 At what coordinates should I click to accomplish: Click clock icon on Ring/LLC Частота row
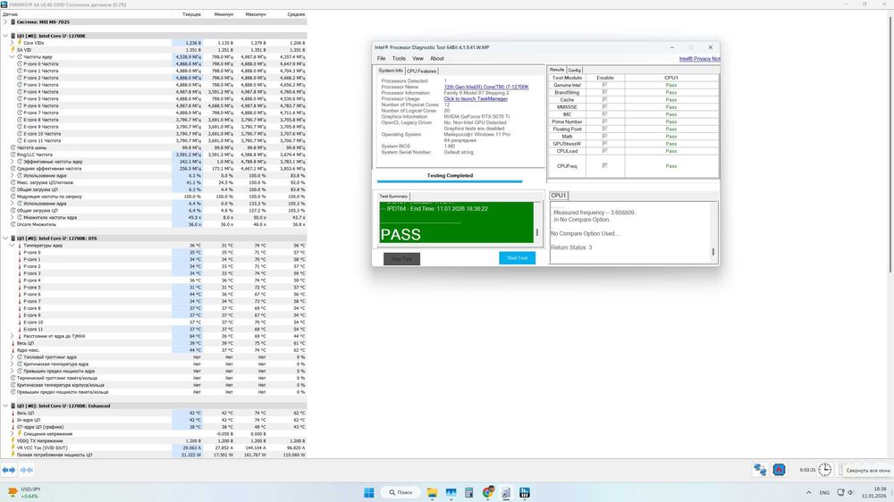(x=13, y=155)
